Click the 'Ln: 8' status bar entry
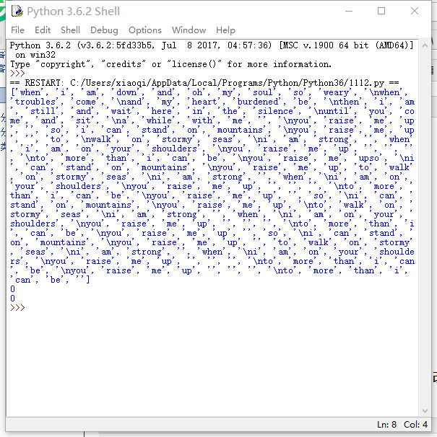The width and height of the screenshot is (437, 437). coord(386,425)
